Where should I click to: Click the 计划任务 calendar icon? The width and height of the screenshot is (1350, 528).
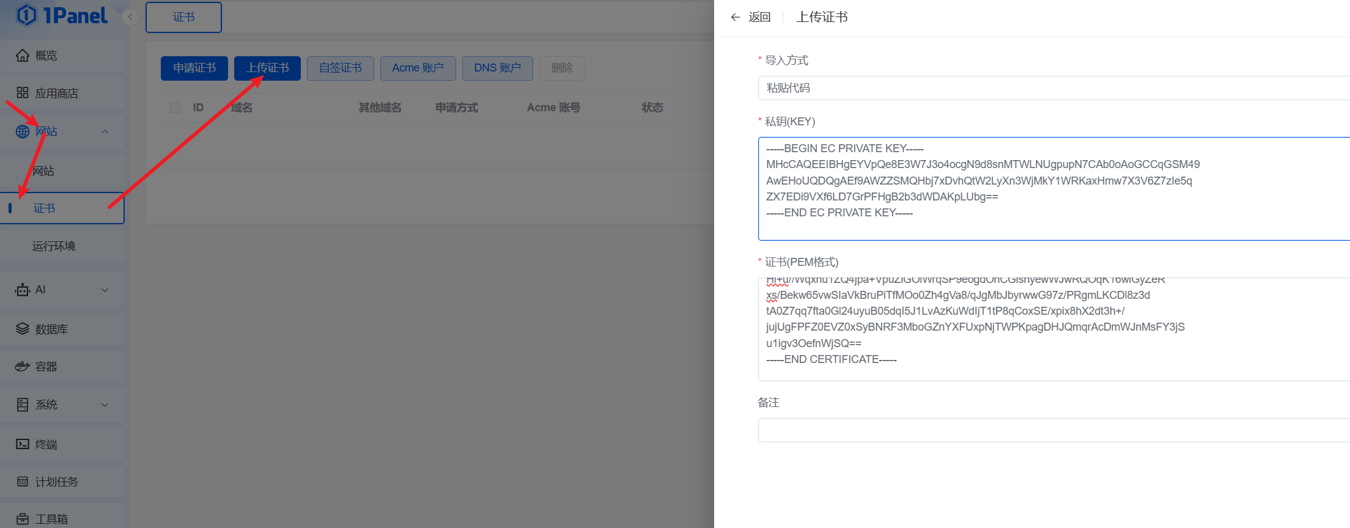pyautogui.click(x=23, y=482)
